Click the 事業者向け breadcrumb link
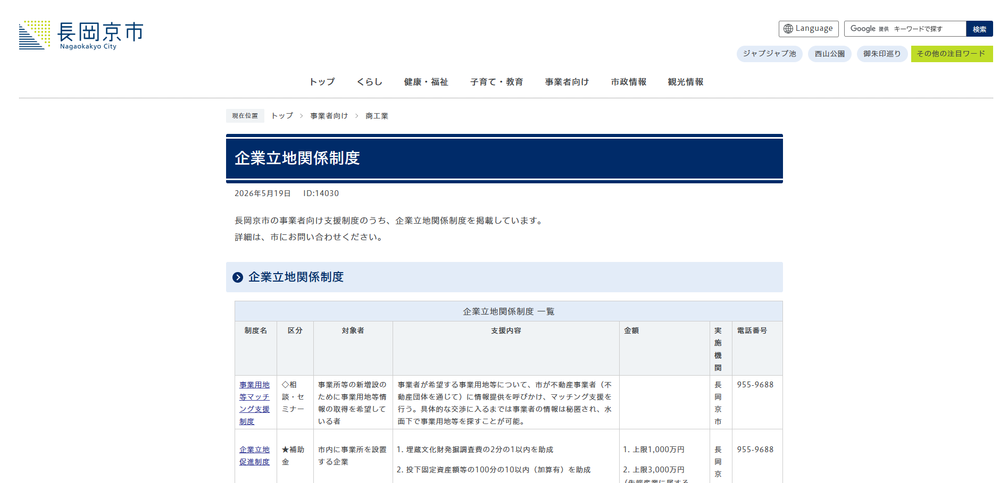 pos(329,116)
